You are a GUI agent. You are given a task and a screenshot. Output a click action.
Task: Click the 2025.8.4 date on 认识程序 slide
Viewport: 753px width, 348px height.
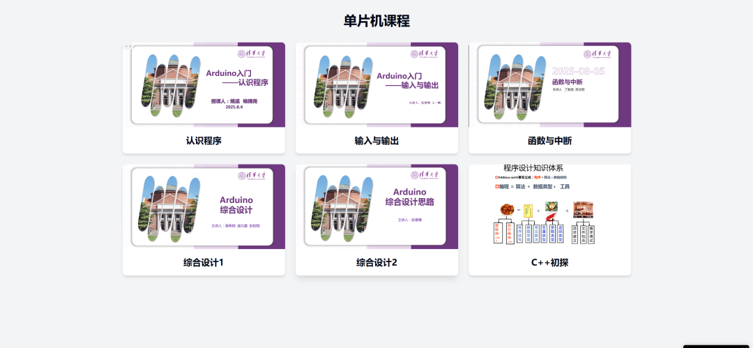(234, 107)
